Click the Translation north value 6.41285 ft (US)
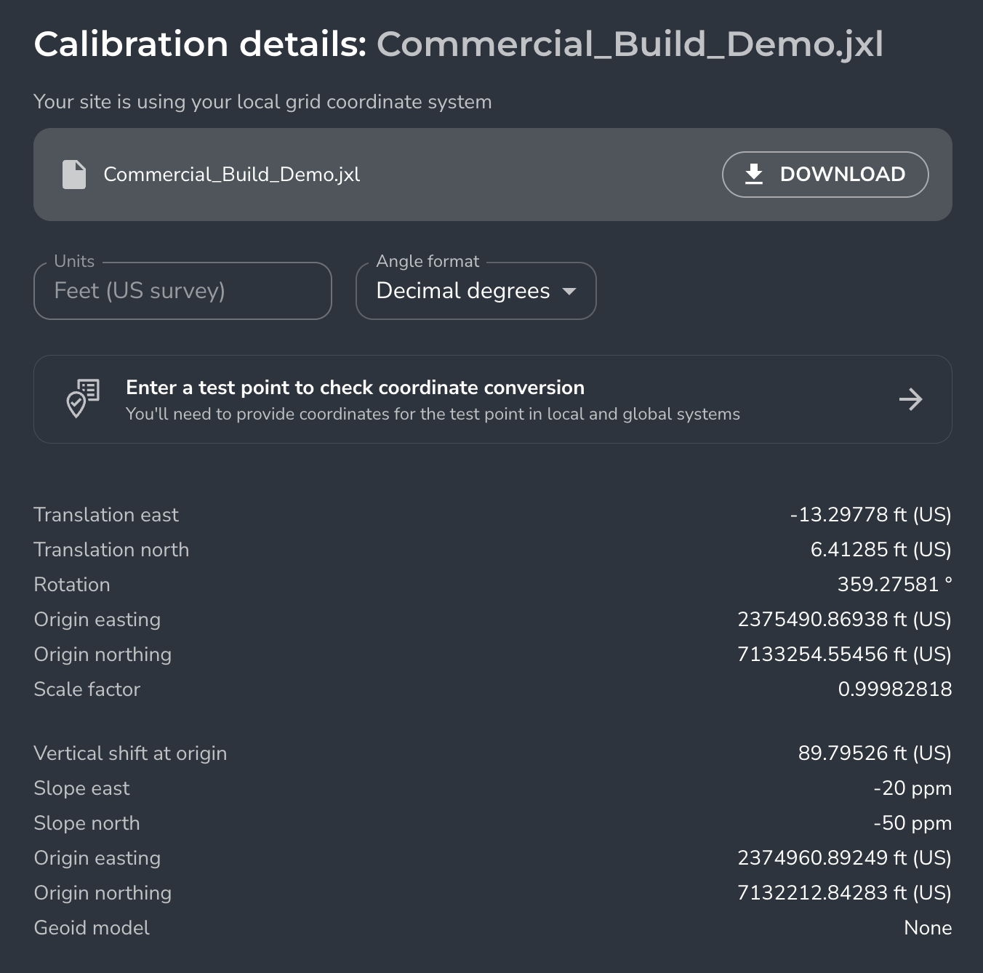This screenshot has width=983, height=973. tap(881, 550)
